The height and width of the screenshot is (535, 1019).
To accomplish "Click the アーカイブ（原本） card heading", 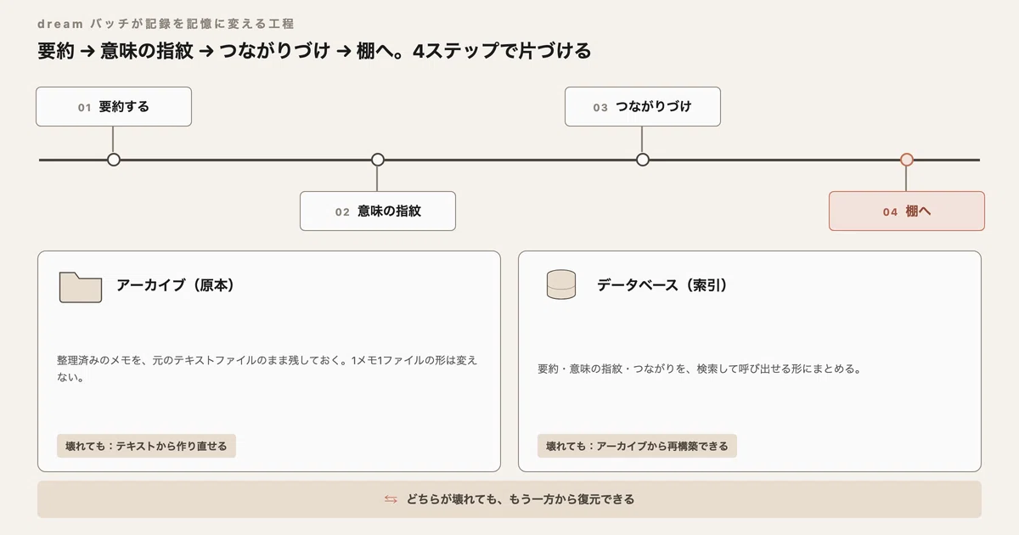I will (176, 286).
